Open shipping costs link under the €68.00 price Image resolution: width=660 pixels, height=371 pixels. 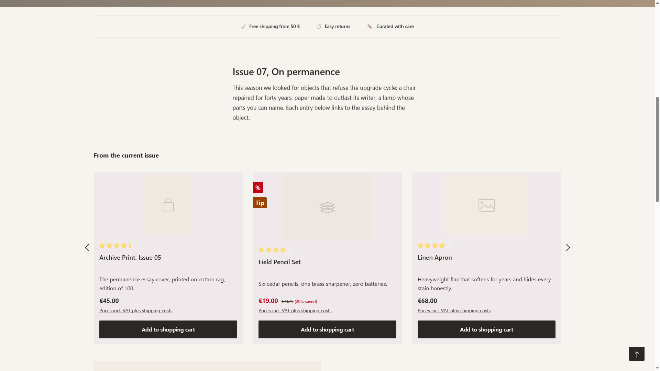point(454,311)
